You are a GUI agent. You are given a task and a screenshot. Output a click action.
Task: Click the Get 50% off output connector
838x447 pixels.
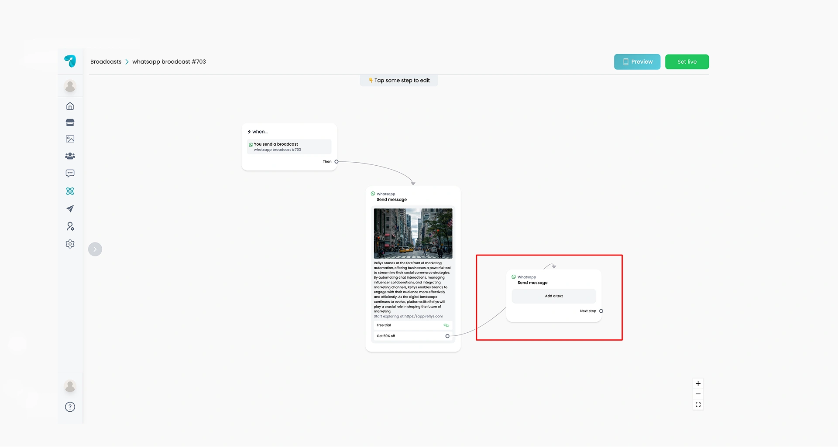click(x=447, y=336)
